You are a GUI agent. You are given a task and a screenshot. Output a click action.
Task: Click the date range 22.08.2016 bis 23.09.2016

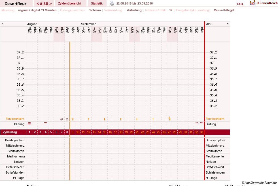[134, 3]
